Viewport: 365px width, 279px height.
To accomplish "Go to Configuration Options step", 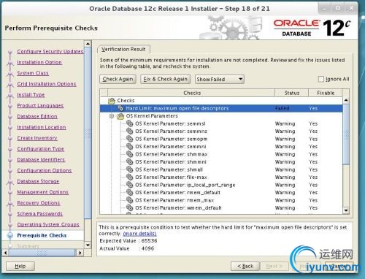I will tap(45, 170).
